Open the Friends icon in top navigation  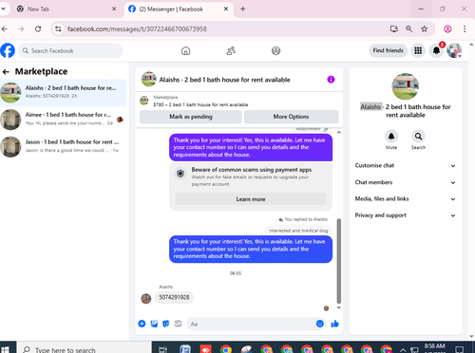coord(231,50)
